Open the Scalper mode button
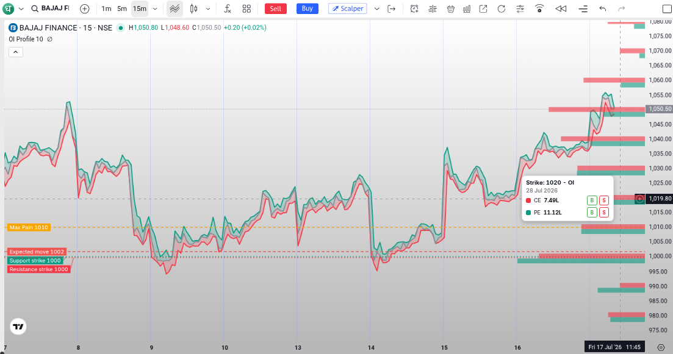Screen dimensions: 673x354 (348, 9)
